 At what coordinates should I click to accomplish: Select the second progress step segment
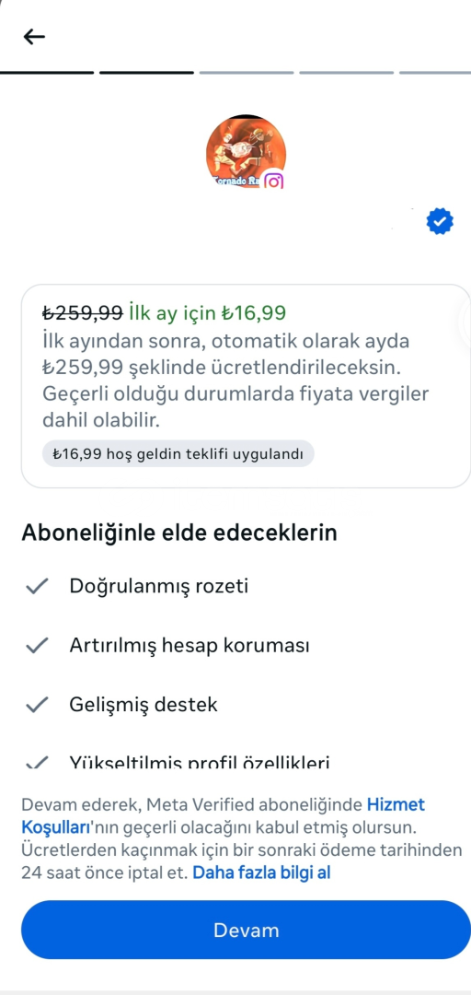146,73
